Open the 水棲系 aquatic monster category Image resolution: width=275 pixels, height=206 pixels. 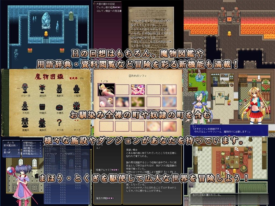59,105
